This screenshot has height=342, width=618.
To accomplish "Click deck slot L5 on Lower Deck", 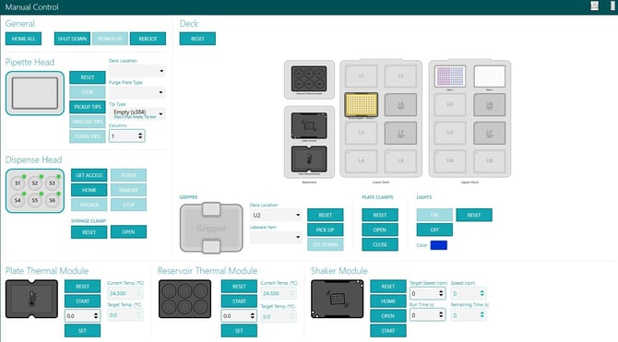I will click(x=400, y=76).
